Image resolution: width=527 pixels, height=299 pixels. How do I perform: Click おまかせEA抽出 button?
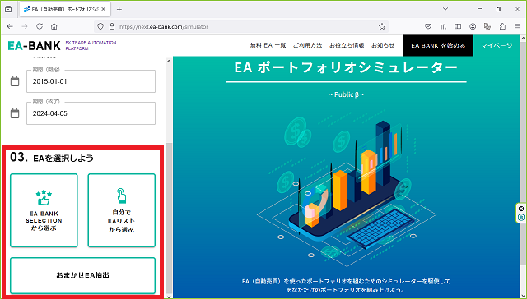click(x=82, y=275)
